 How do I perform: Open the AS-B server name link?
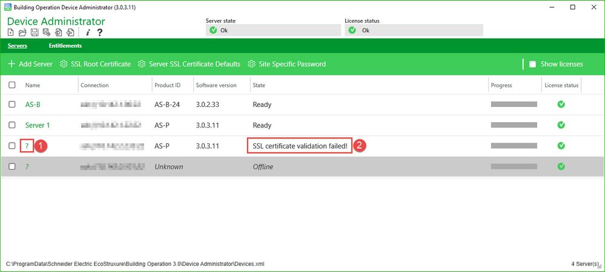click(33, 105)
